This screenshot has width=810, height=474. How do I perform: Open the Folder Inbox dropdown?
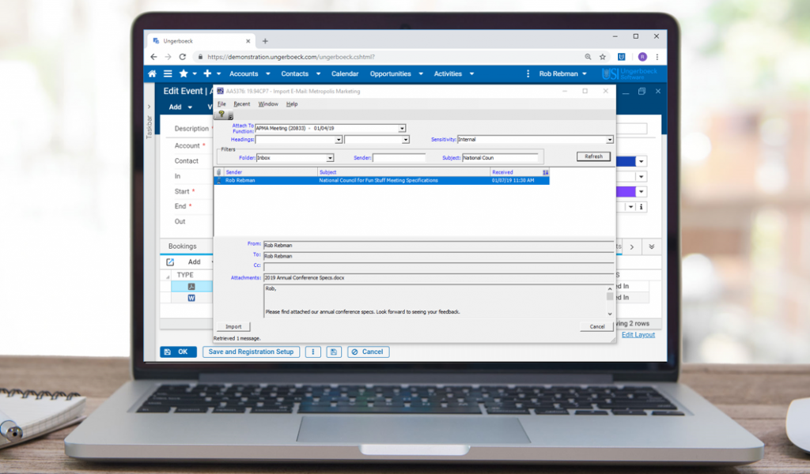330,158
